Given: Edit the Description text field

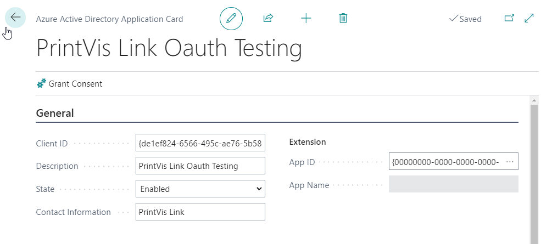Looking at the screenshot, I should [x=200, y=166].
